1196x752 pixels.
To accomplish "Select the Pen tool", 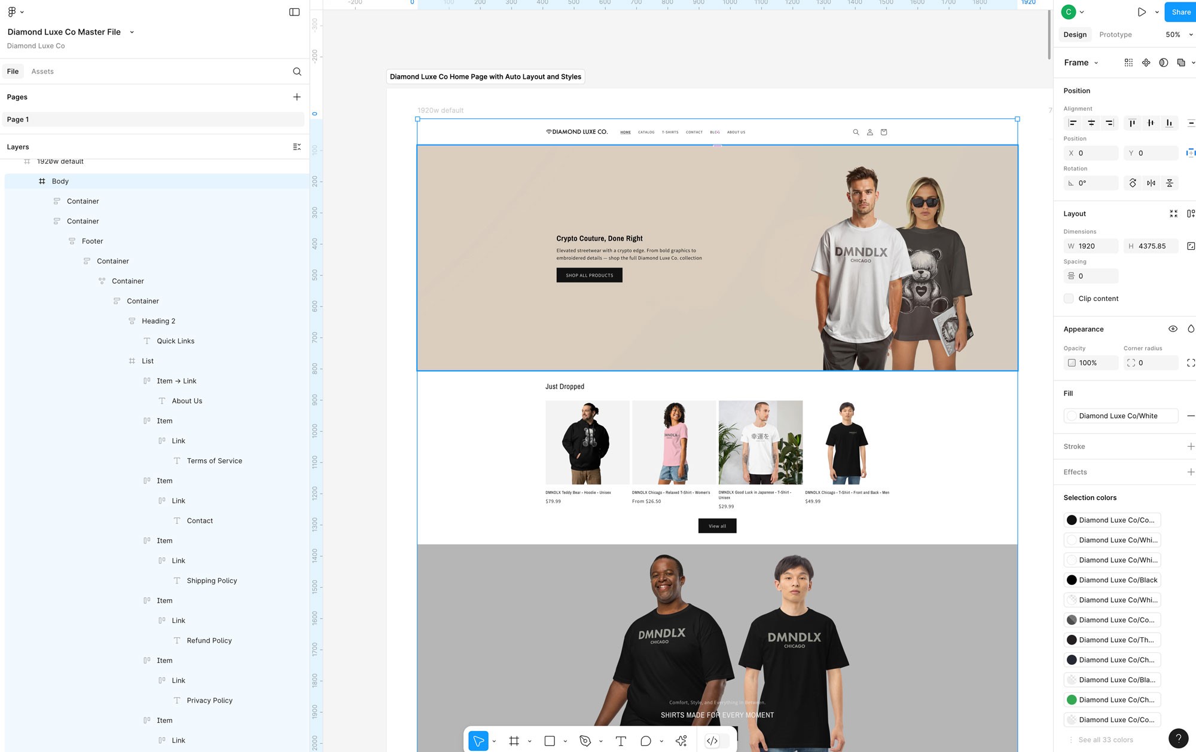I will (x=585, y=741).
